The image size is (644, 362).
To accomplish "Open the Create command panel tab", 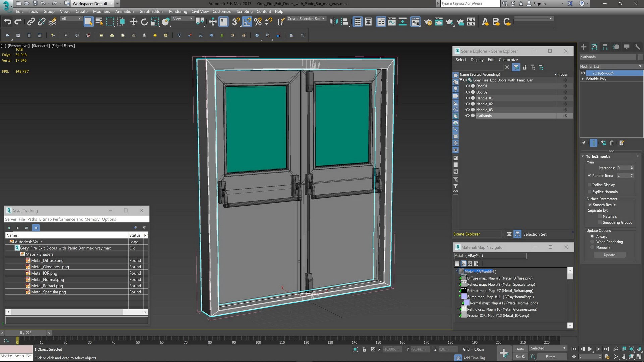I will [584, 47].
